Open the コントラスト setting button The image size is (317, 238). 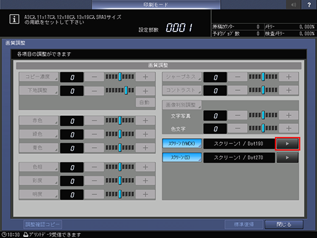click(182, 90)
